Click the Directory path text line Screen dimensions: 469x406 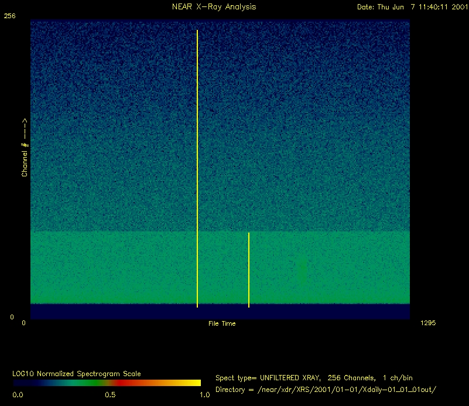coord(326,390)
